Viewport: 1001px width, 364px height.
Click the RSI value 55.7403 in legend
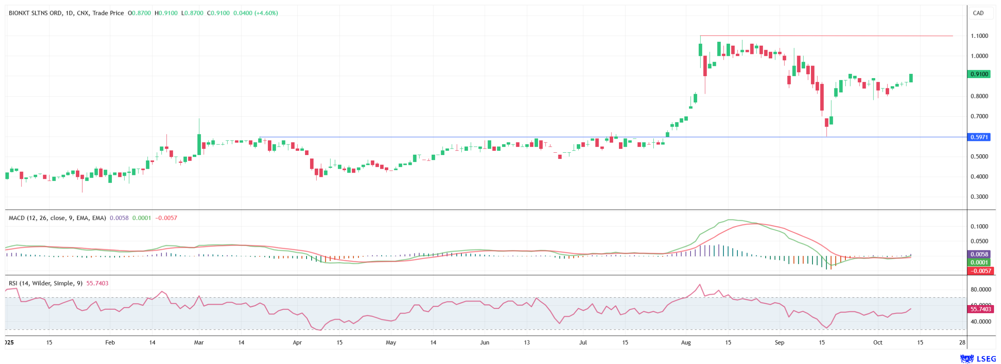pyautogui.click(x=97, y=283)
